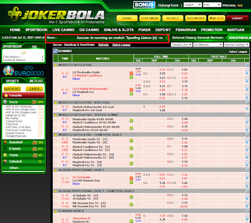Open the English language dropdown
The width and height of the screenshot is (251, 223).
[x=193, y=5]
